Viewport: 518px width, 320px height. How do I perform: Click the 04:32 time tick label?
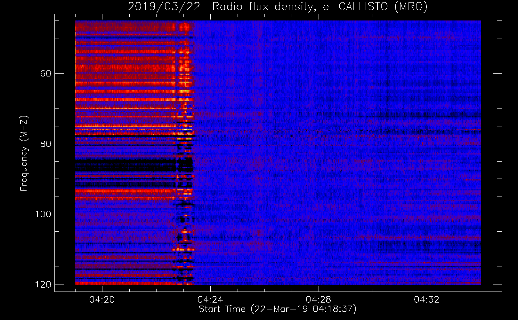point(427,300)
